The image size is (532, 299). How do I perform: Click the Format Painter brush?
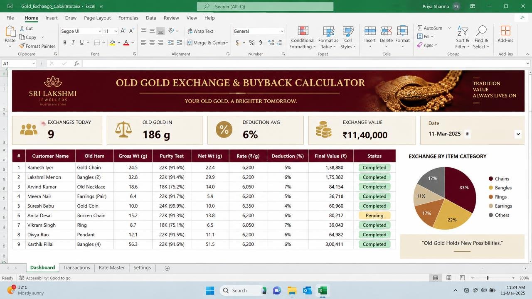coord(22,46)
